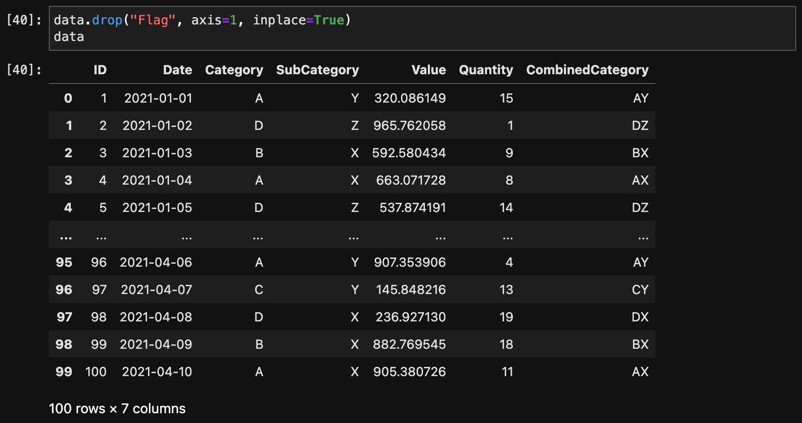Select date cell 2021-04-07
The image size is (802, 423).
(156, 290)
